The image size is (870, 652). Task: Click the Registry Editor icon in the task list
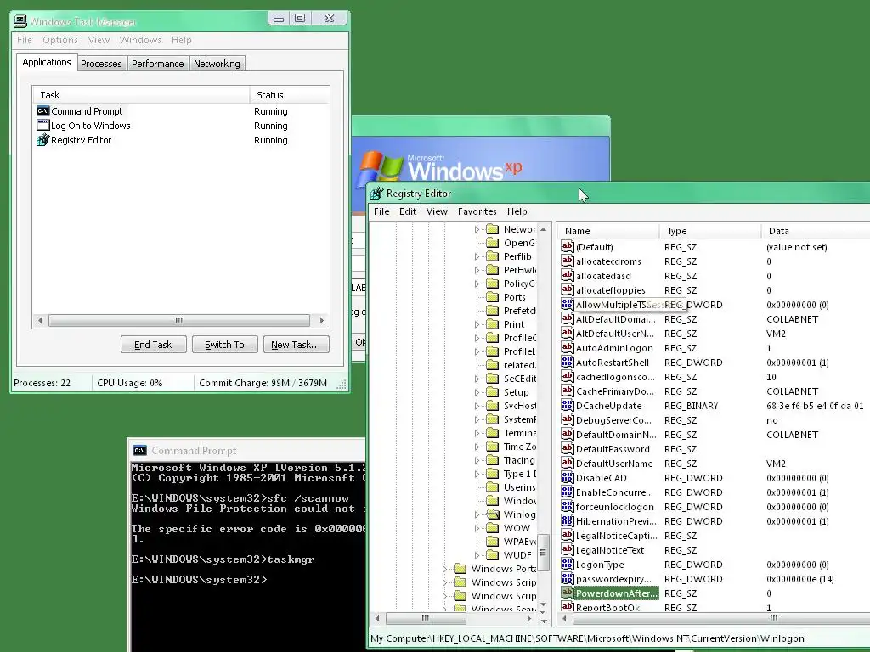pyautogui.click(x=42, y=140)
